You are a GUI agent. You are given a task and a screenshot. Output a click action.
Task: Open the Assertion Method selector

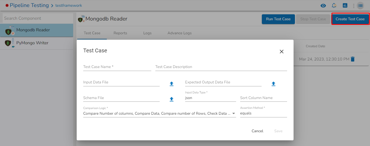(x=263, y=113)
